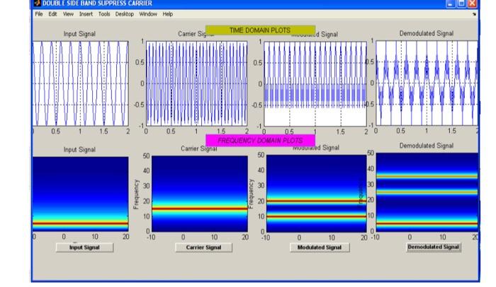
Task: Click the Input Signal spectrogram plot
Action: tap(80, 194)
